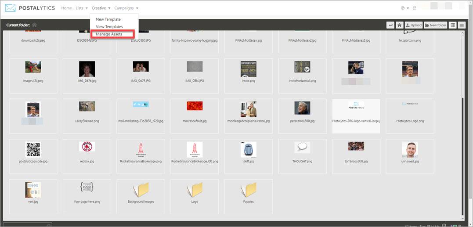
Task: Click the hiclipartcom.png file name
Action: (410, 40)
